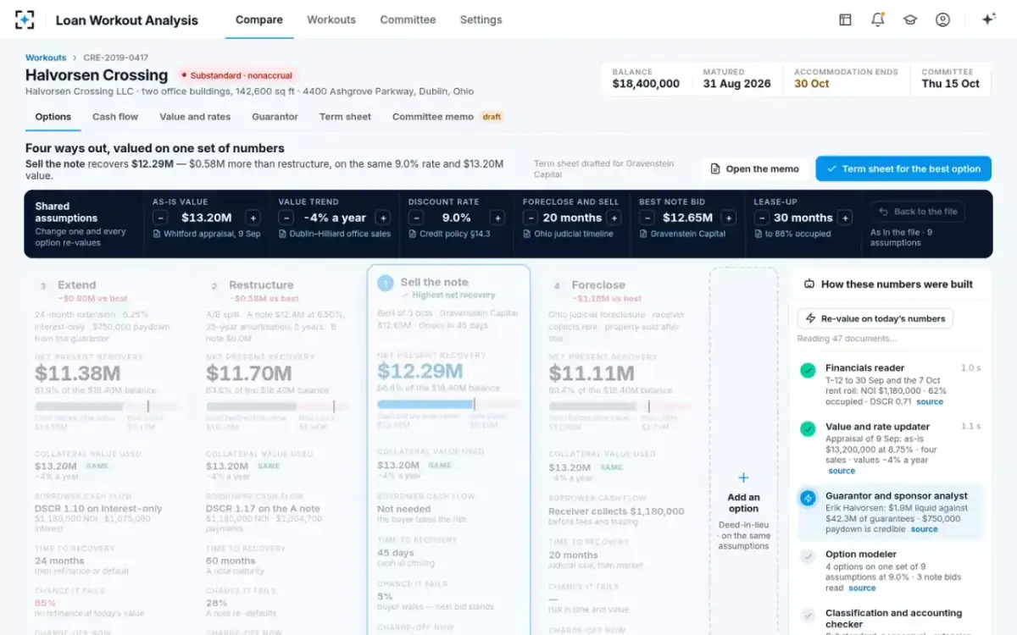Select the Cash flow sub-tab
The width and height of the screenshot is (1017, 635).
click(x=115, y=117)
